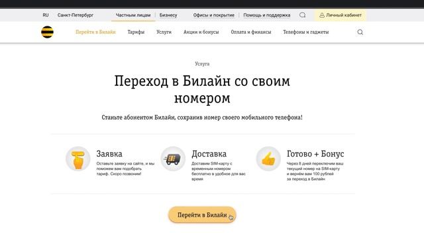Open Перейти в Билайн nav item
The height and width of the screenshot is (238, 424).
[x=95, y=32]
